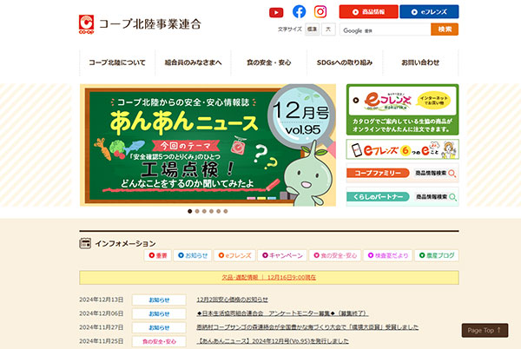Select the second carousel dot

[197, 211]
